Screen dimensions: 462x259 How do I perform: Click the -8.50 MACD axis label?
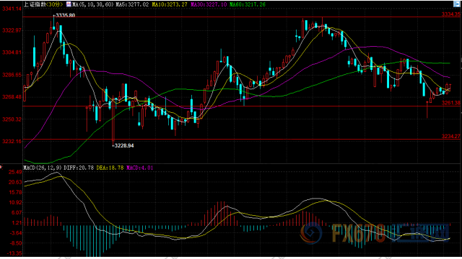tap(15, 243)
